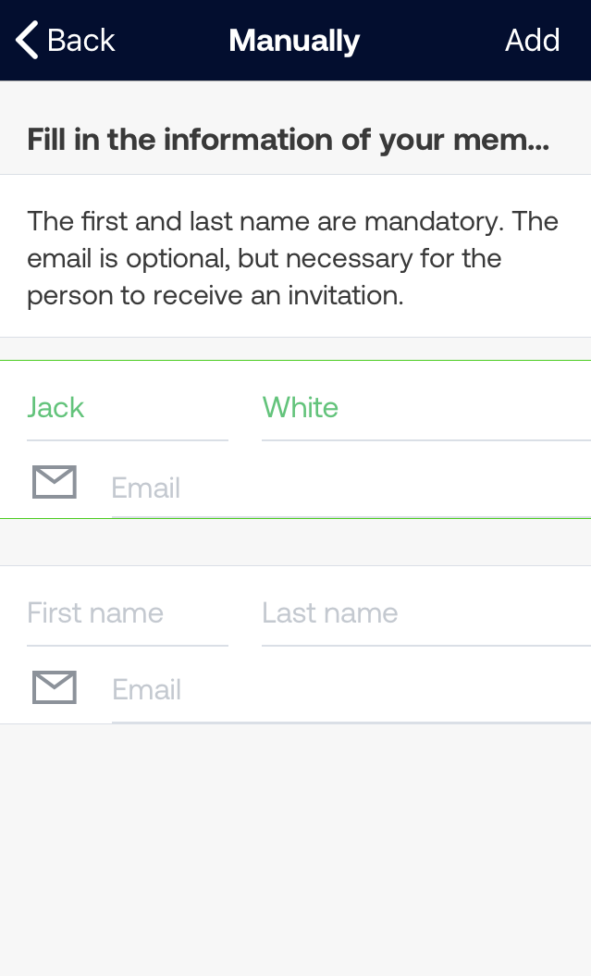Viewport: 591px width, 976px height.
Task: Tap the gray gap between the two member forms
Action: [x=296, y=542]
